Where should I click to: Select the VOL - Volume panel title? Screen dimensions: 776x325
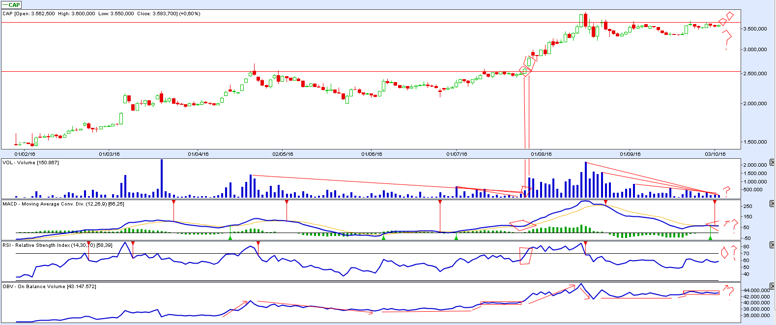(x=30, y=163)
